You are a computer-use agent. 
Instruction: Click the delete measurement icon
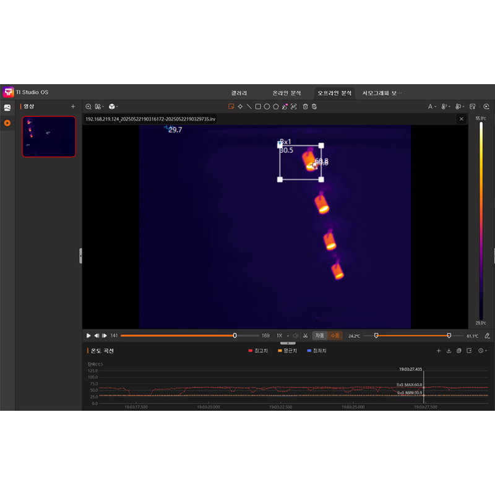click(305, 106)
